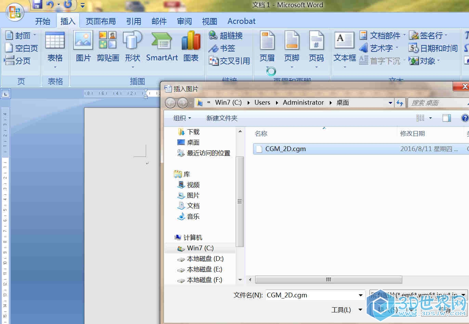This screenshot has width=469, height=324.
Task: Go back in the Insert Picture dialog
Action: pos(170,102)
